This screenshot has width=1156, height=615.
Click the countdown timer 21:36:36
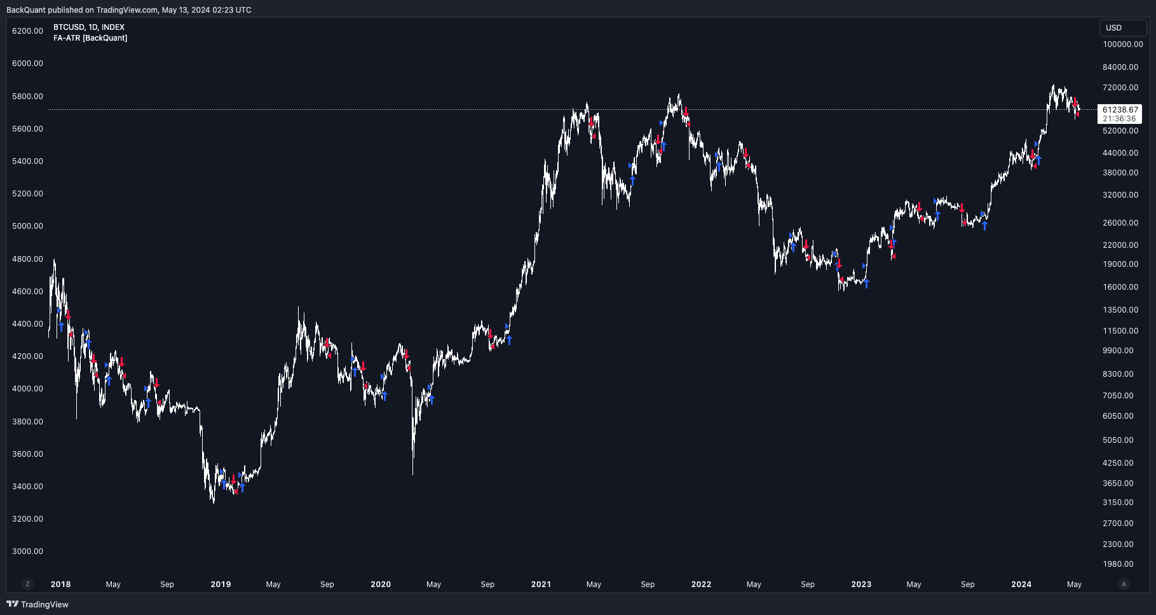pyautogui.click(x=1120, y=119)
